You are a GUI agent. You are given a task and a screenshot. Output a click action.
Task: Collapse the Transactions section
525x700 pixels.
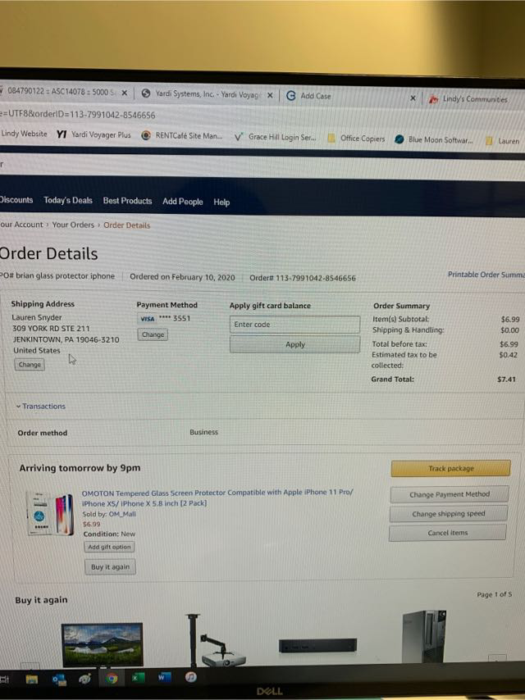[41, 407]
